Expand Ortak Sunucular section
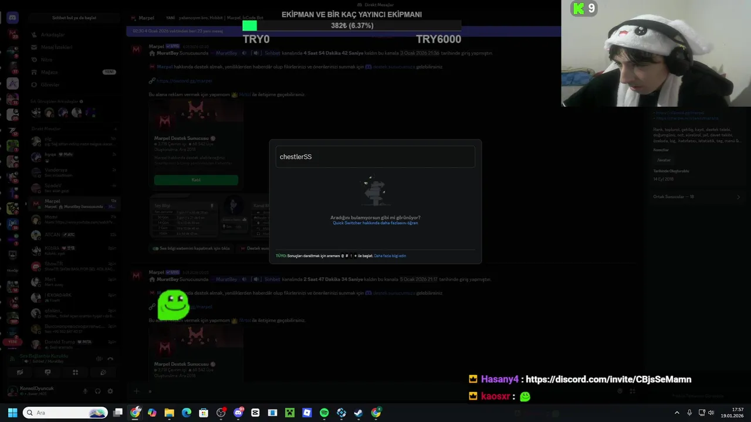The width and height of the screenshot is (751, 422). (x=696, y=197)
